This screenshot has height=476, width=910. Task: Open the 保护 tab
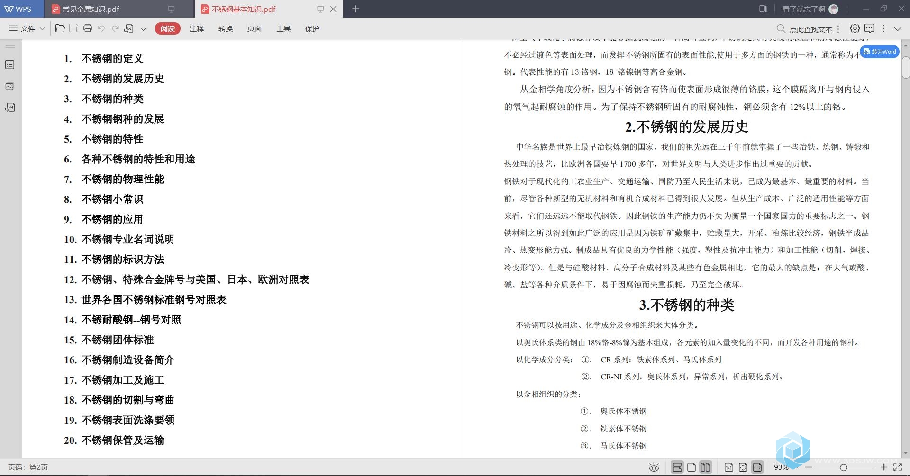(312, 28)
